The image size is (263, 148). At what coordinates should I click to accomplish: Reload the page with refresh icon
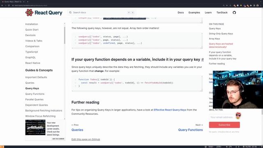pyautogui.click(x=9, y=5)
